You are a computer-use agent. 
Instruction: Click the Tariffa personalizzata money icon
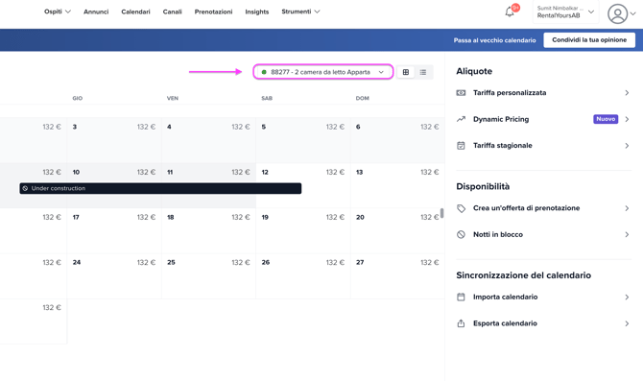(461, 93)
